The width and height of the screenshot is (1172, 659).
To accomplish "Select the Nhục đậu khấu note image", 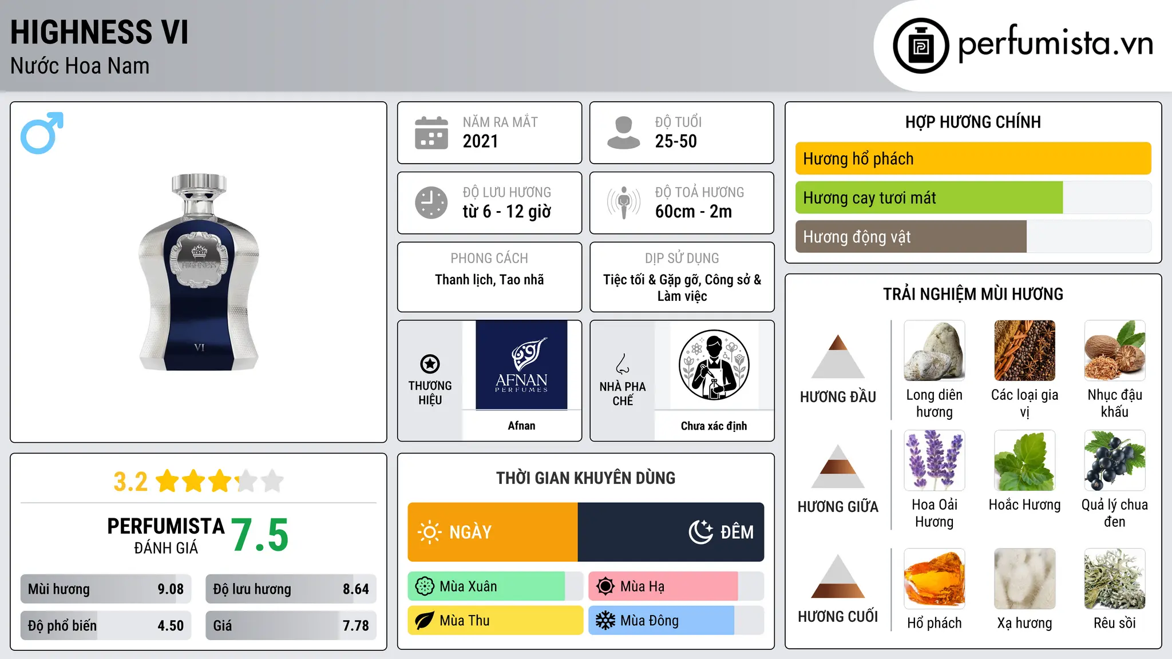I will coord(1115,351).
